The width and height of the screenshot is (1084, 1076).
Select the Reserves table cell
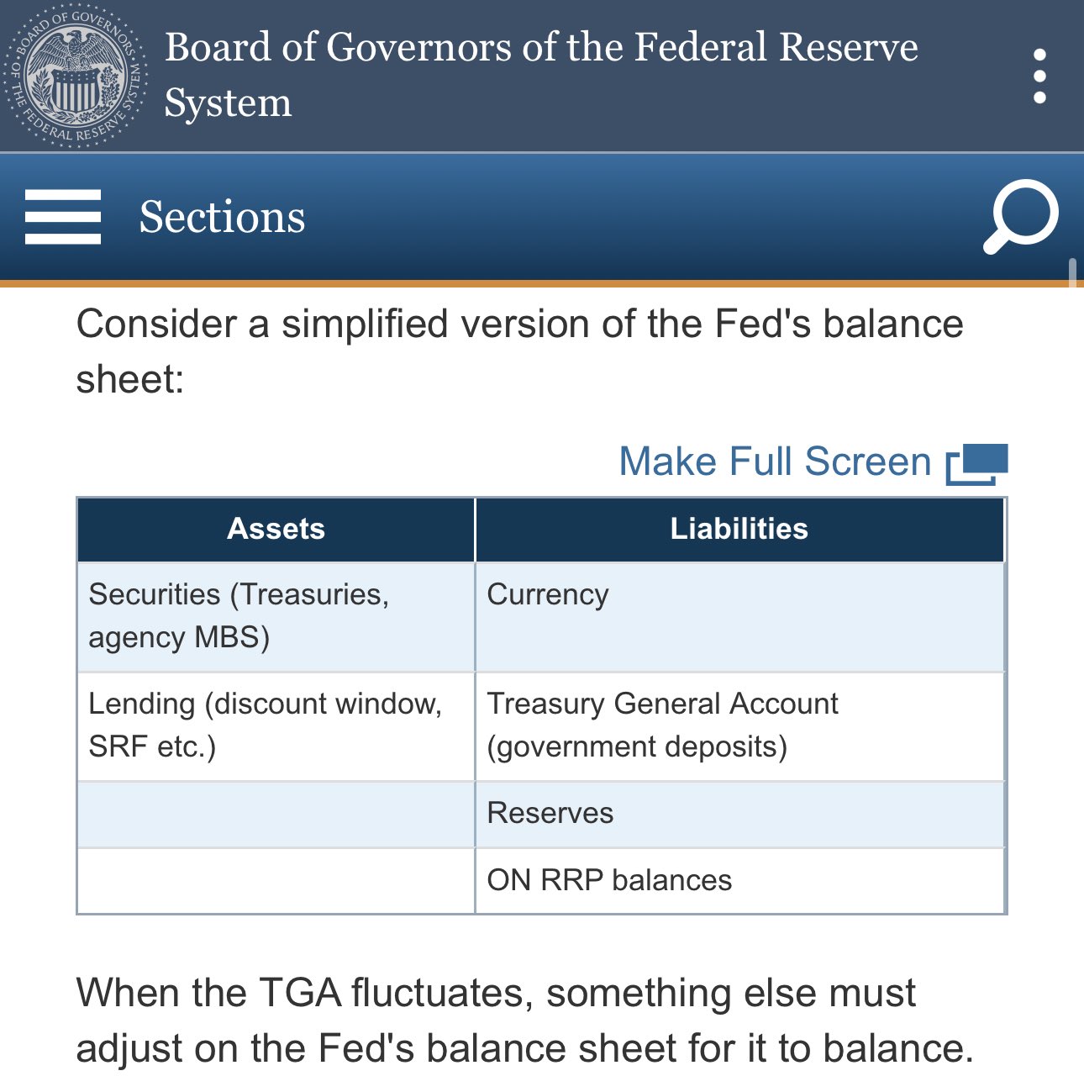coord(739,814)
